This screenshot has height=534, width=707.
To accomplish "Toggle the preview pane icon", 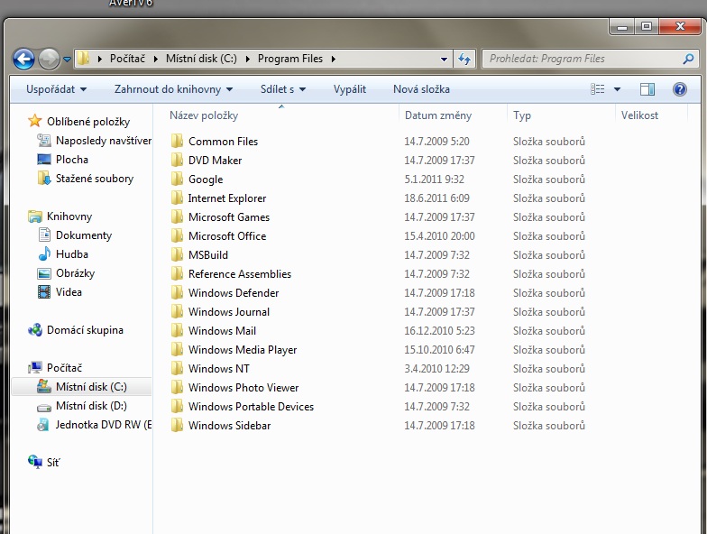I will click(647, 88).
